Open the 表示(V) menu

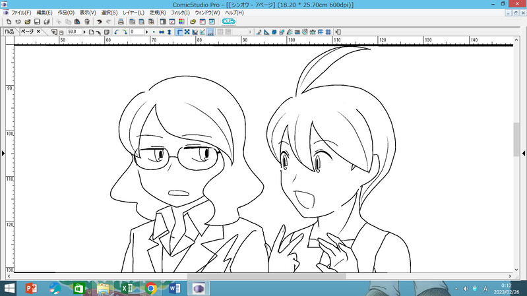point(88,13)
